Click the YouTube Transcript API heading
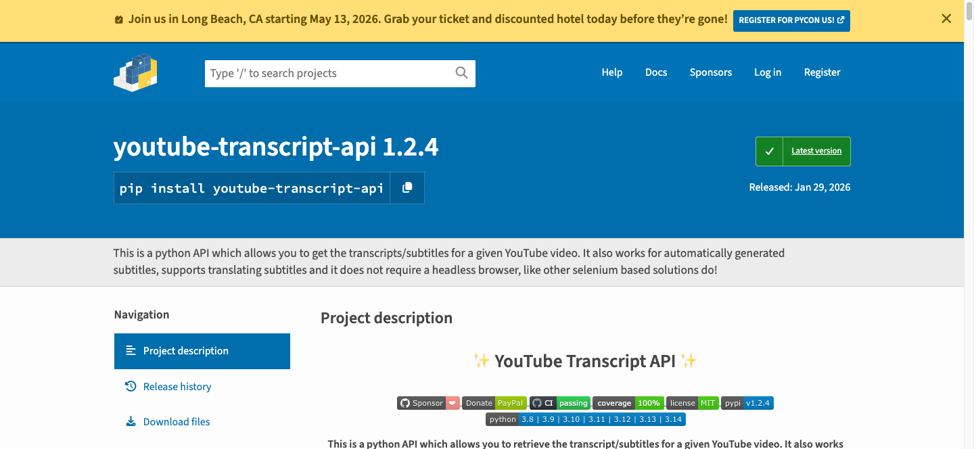974x449 pixels. pos(585,361)
